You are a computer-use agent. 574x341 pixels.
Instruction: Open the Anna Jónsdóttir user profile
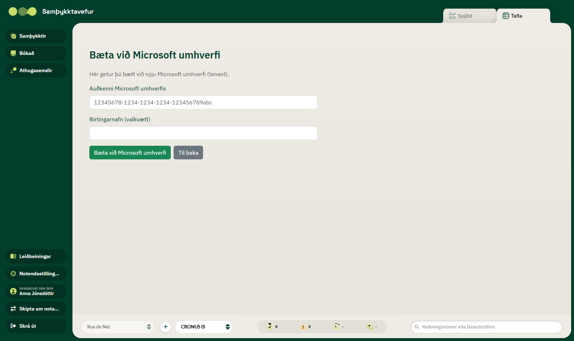point(36,291)
